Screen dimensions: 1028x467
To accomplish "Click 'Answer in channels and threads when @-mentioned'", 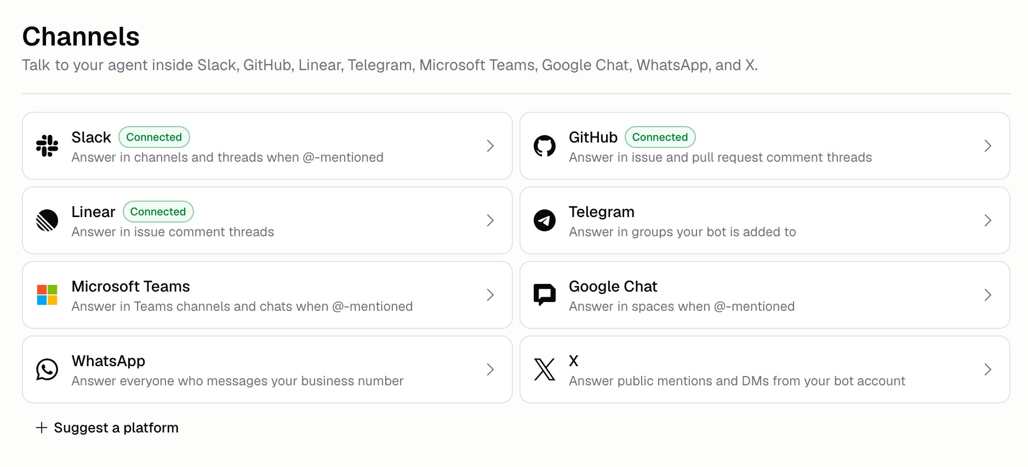I will 227,157.
